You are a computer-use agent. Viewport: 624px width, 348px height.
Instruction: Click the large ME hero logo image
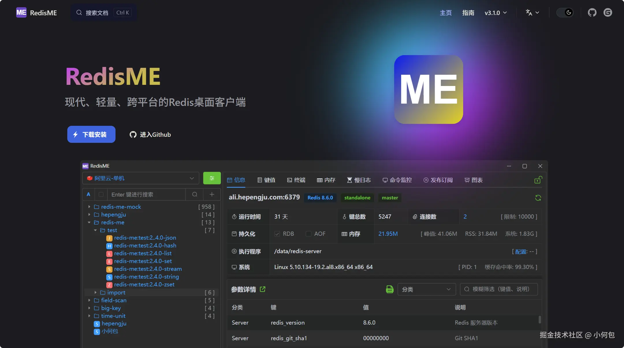[x=429, y=89]
